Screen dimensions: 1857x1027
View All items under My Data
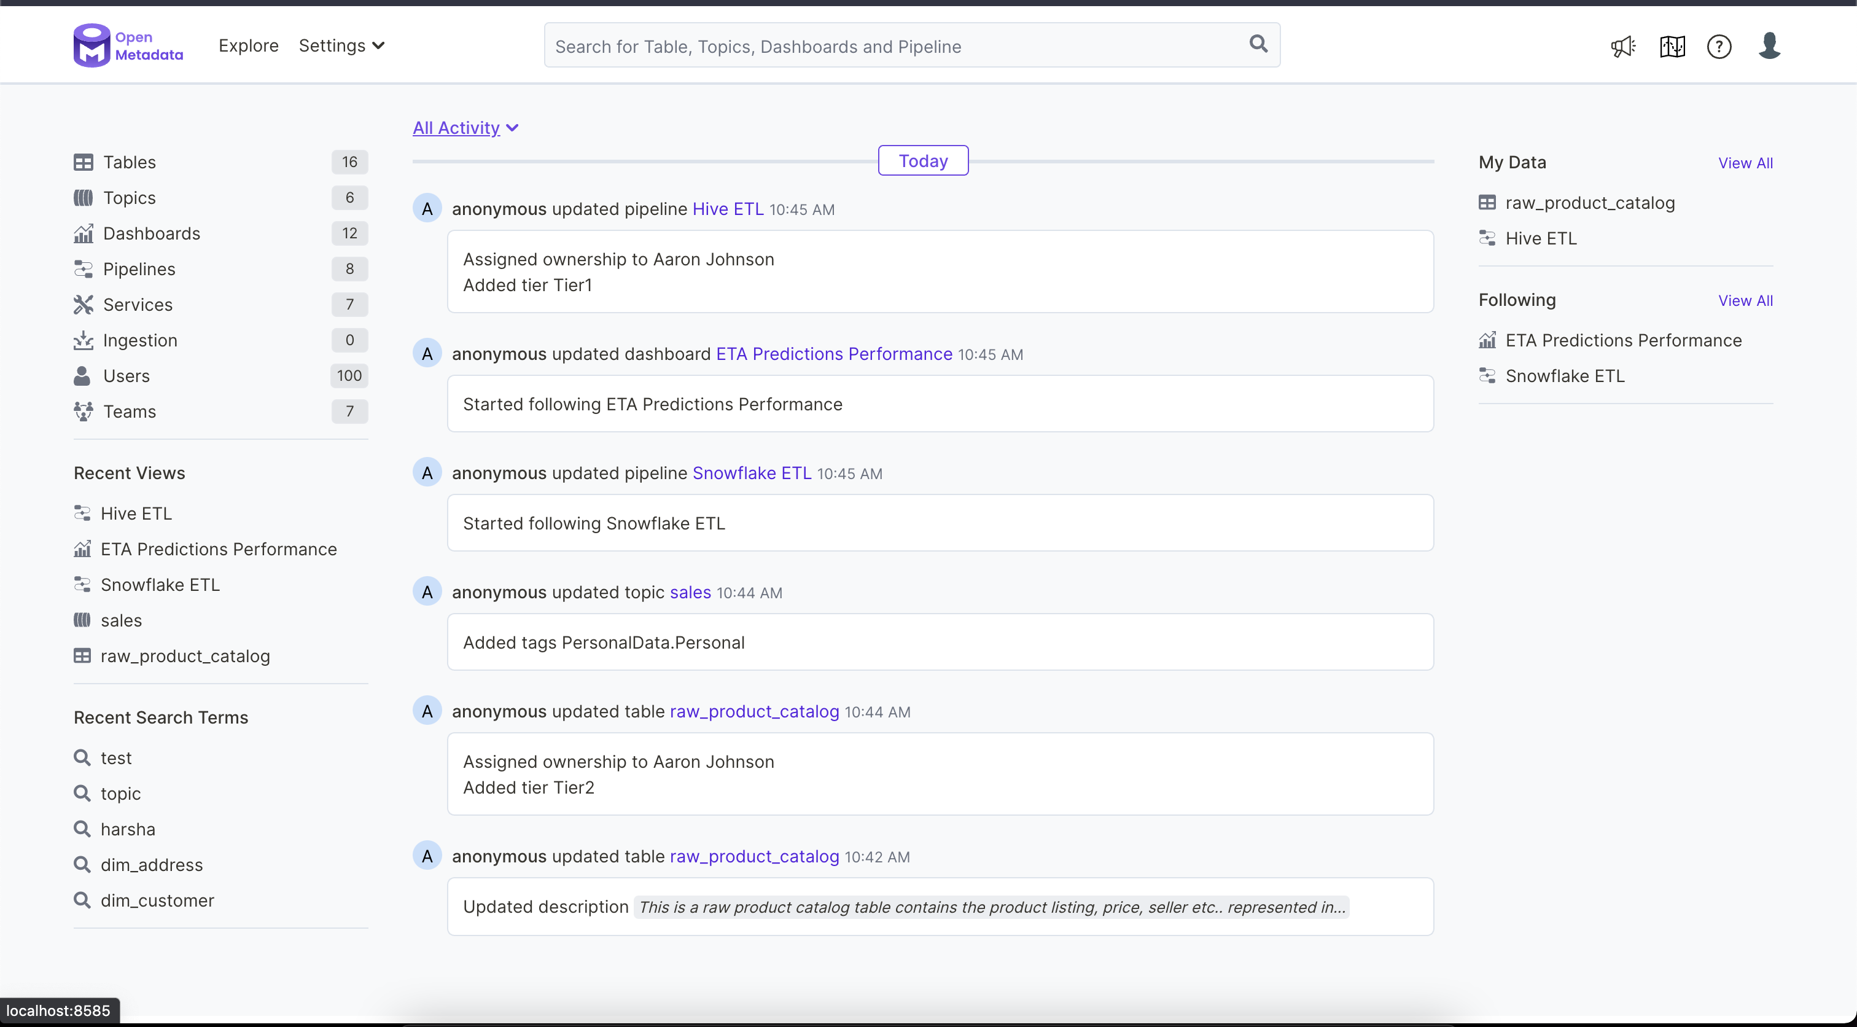pos(1746,162)
